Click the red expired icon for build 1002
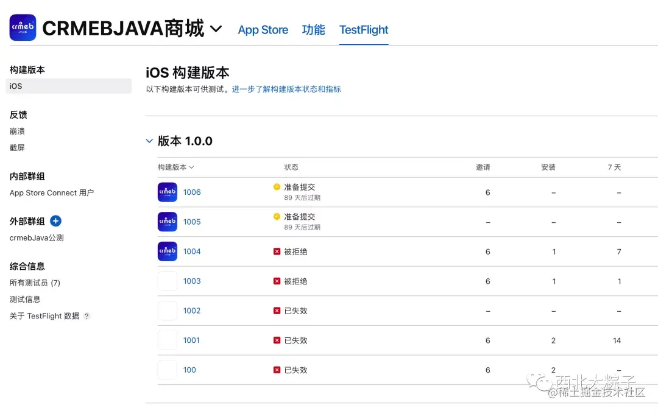 (x=277, y=311)
